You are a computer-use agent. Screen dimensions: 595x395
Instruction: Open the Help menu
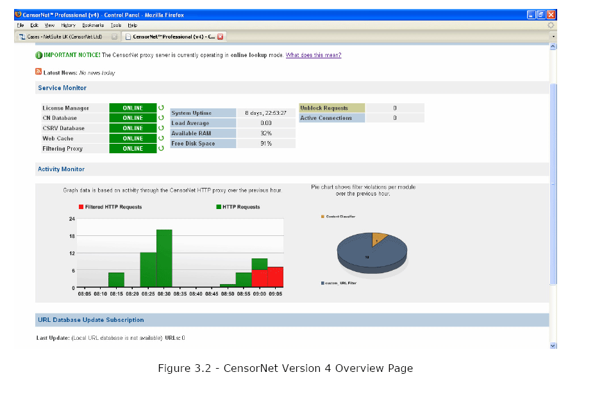click(x=133, y=26)
